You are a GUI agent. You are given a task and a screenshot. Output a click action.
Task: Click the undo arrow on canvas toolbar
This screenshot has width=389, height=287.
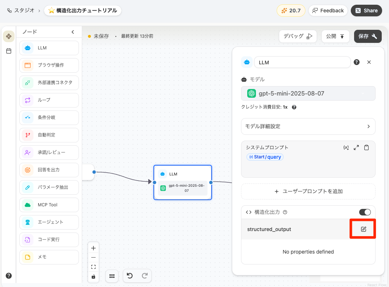(x=130, y=276)
